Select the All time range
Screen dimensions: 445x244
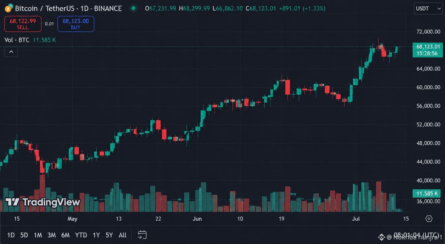pyautogui.click(x=122, y=235)
